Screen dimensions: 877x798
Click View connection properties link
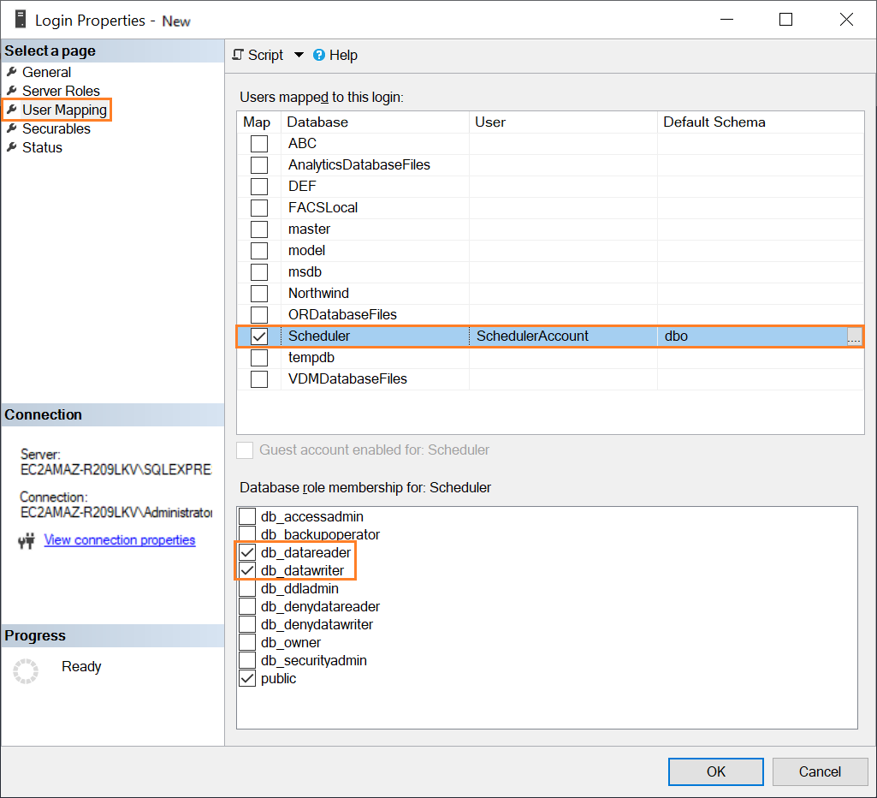click(x=120, y=540)
